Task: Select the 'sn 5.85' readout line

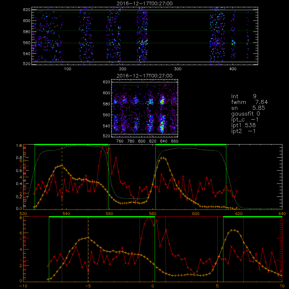Action: [x=248, y=108]
